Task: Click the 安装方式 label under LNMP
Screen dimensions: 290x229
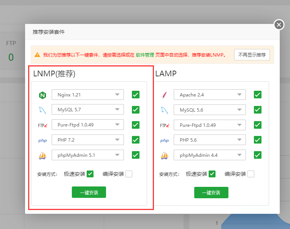Action: (48, 174)
